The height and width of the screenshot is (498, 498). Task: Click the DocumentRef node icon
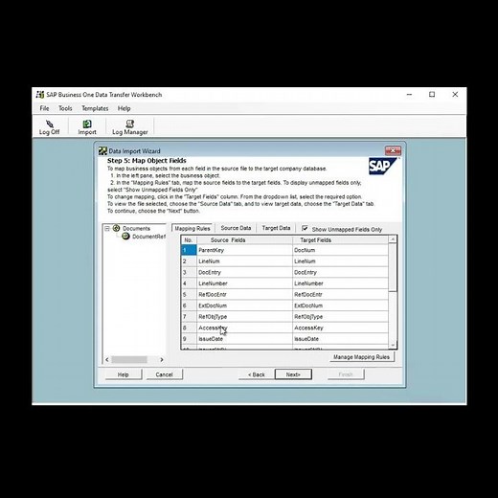tap(125, 237)
